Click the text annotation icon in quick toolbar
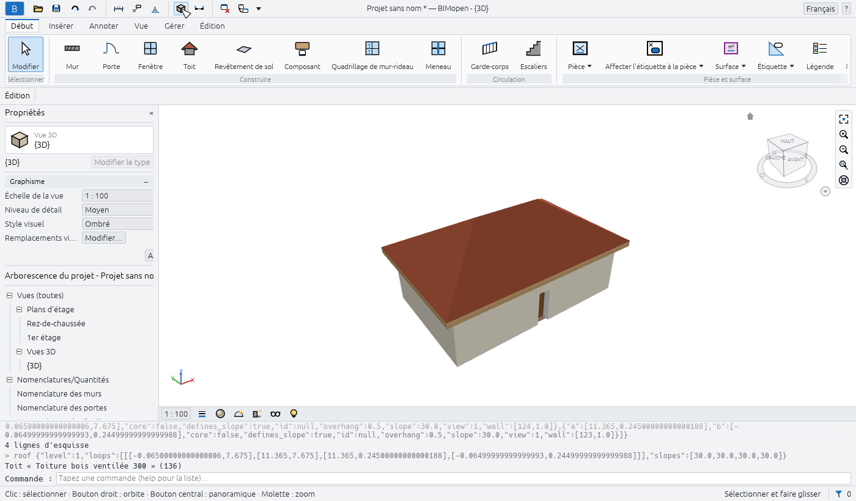 [x=155, y=9]
